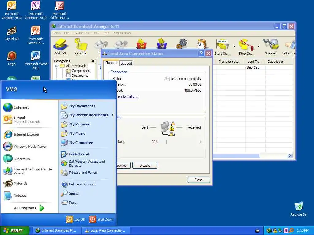Click the Description column header
Viewport: 314px width, 235px height.
pos(279,62)
